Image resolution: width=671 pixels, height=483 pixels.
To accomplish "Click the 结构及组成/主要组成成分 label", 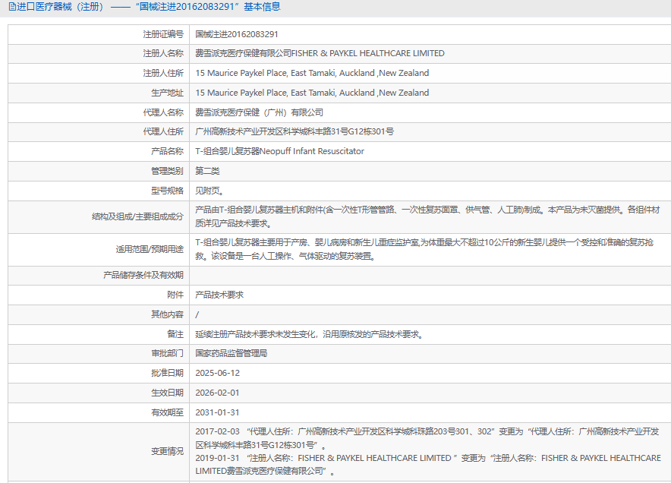I will pos(137,217).
